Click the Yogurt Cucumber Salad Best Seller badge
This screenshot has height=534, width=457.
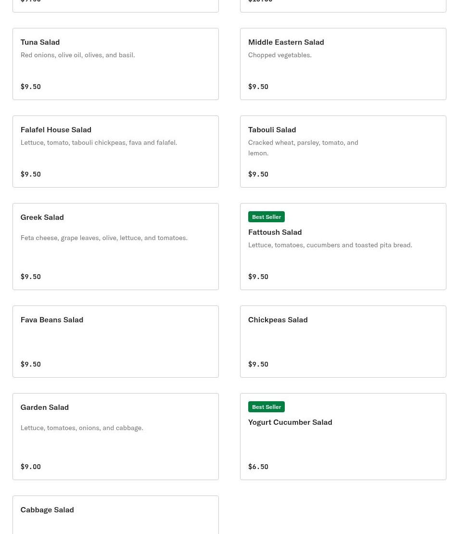coord(267,407)
